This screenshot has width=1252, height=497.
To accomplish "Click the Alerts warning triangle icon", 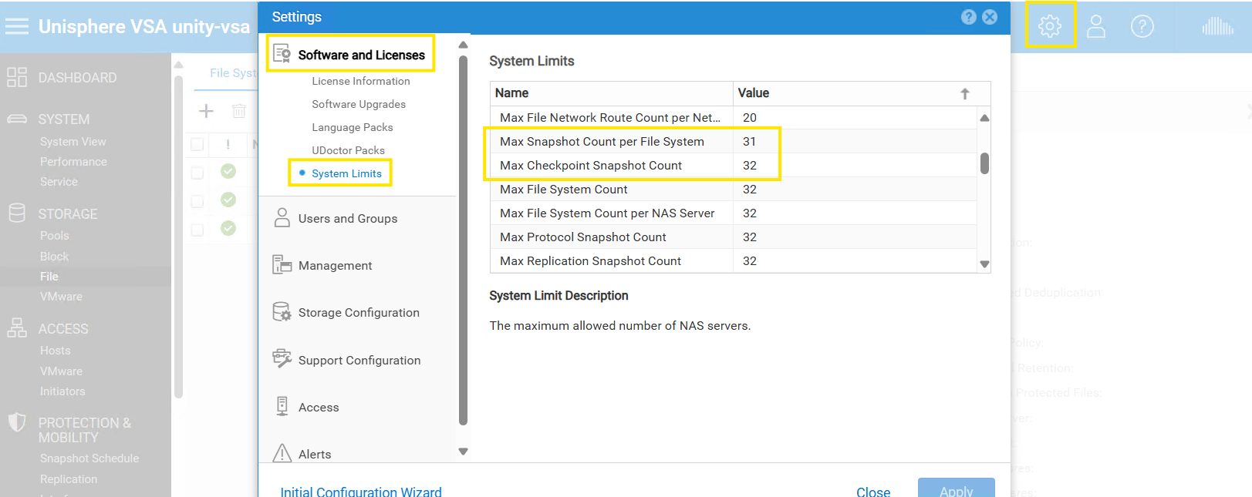I will point(282,453).
